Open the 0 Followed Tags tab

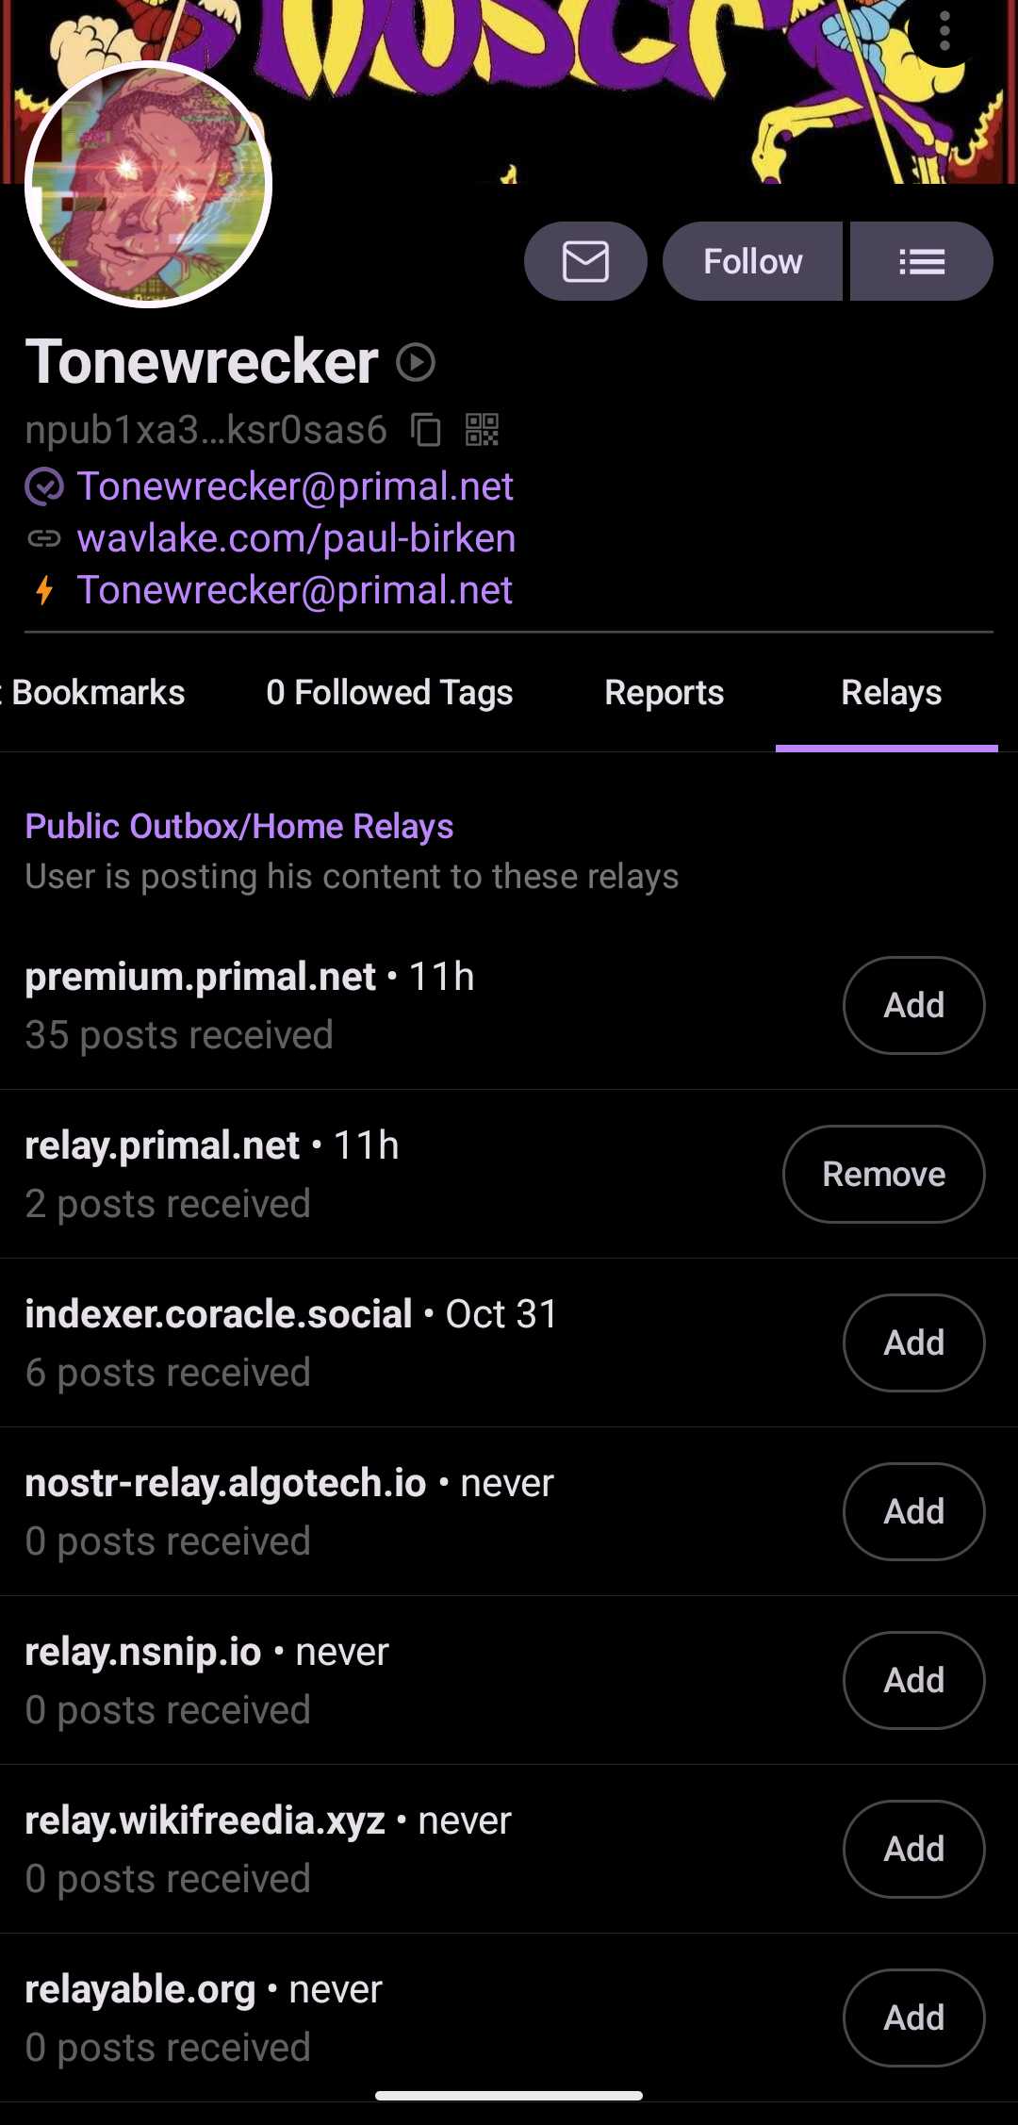coord(389,693)
